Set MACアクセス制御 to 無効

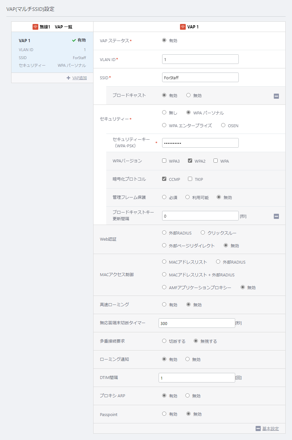click(243, 287)
